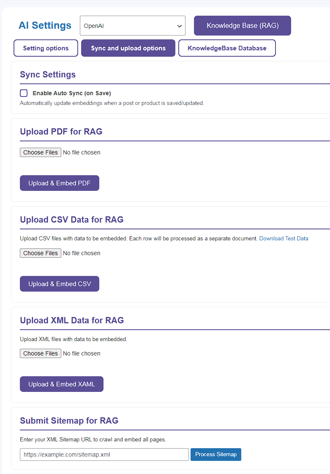Switch to the Setting options tab

pyautogui.click(x=46, y=48)
